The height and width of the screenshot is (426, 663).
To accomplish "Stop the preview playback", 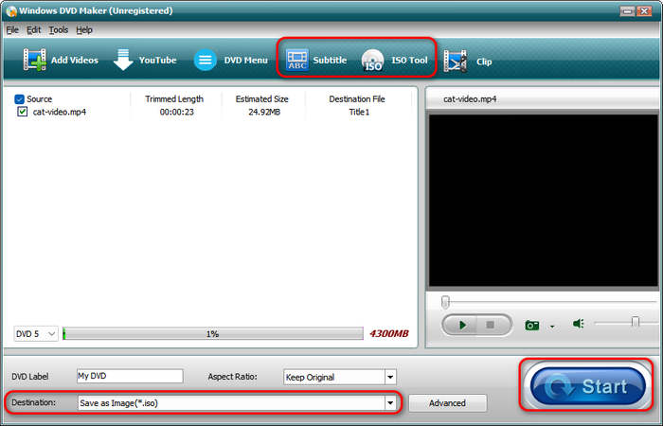I will 491,325.
